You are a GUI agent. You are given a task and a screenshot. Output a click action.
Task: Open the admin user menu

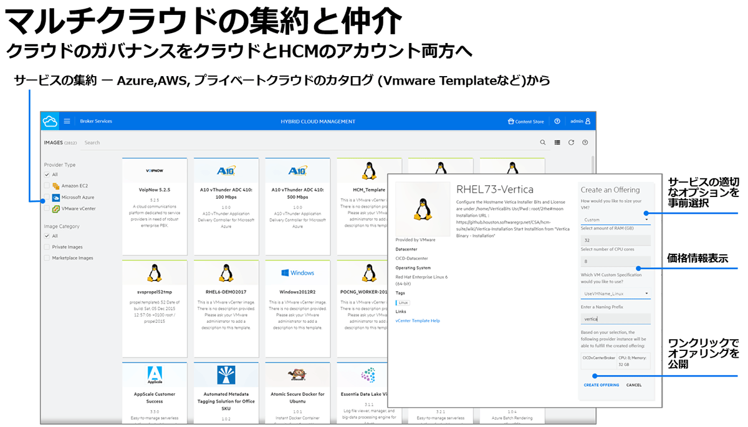[580, 122]
